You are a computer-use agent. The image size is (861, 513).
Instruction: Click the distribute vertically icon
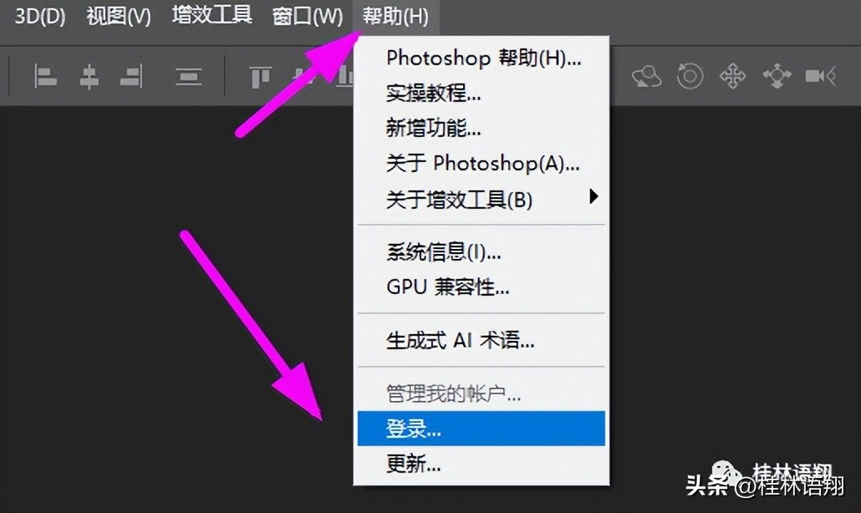point(188,78)
